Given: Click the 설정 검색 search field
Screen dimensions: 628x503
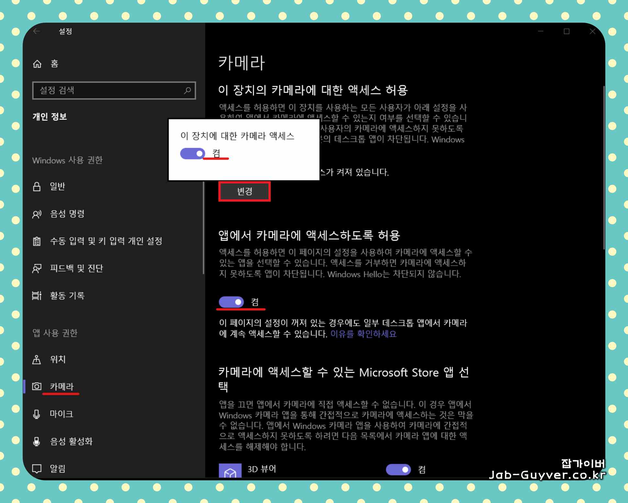Looking at the screenshot, I should (110, 90).
